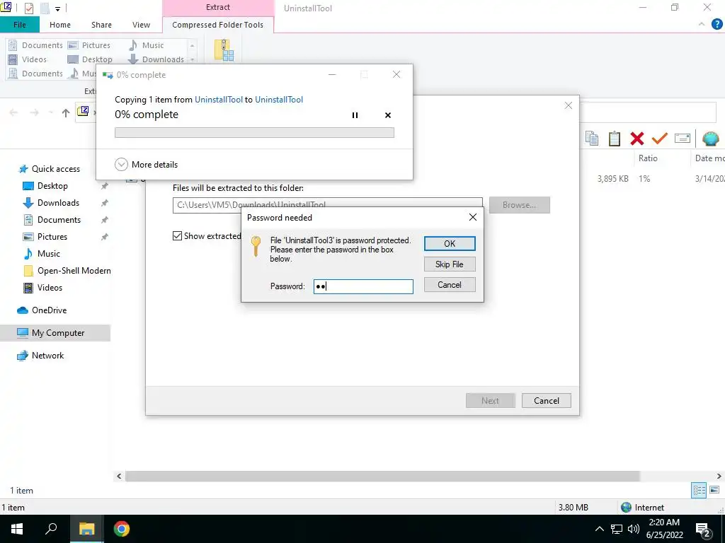725x543 pixels.
Task: Click the Extract all ribbon icon
Action: 224,50
